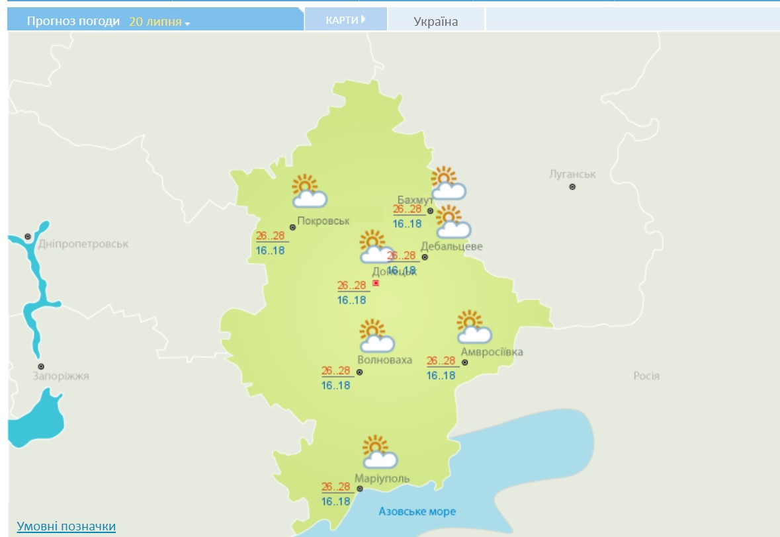Click Донецьк daytime temperature 26..28
This screenshot has width=780, height=537.
tap(351, 286)
